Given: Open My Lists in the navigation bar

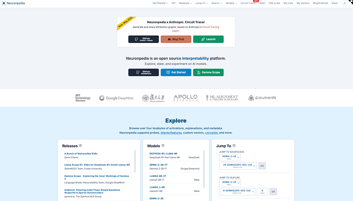Looking at the screenshot, I should 288,3.
